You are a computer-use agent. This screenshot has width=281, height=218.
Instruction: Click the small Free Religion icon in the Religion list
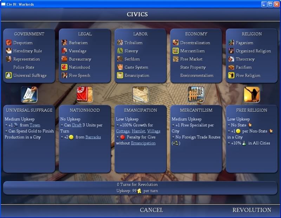coord(231,75)
